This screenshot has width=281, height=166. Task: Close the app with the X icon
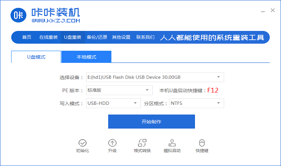273,10
